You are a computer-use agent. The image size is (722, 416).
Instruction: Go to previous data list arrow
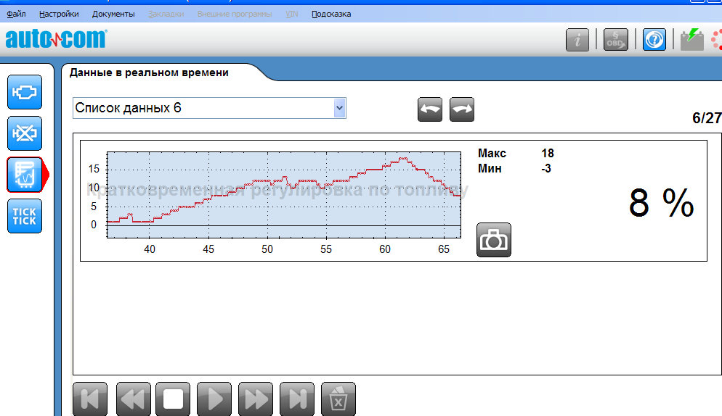[x=430, y=109]
